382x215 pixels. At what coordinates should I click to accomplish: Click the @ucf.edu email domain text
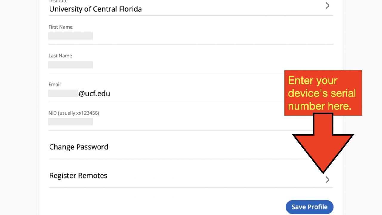click(x=94, y=93)
